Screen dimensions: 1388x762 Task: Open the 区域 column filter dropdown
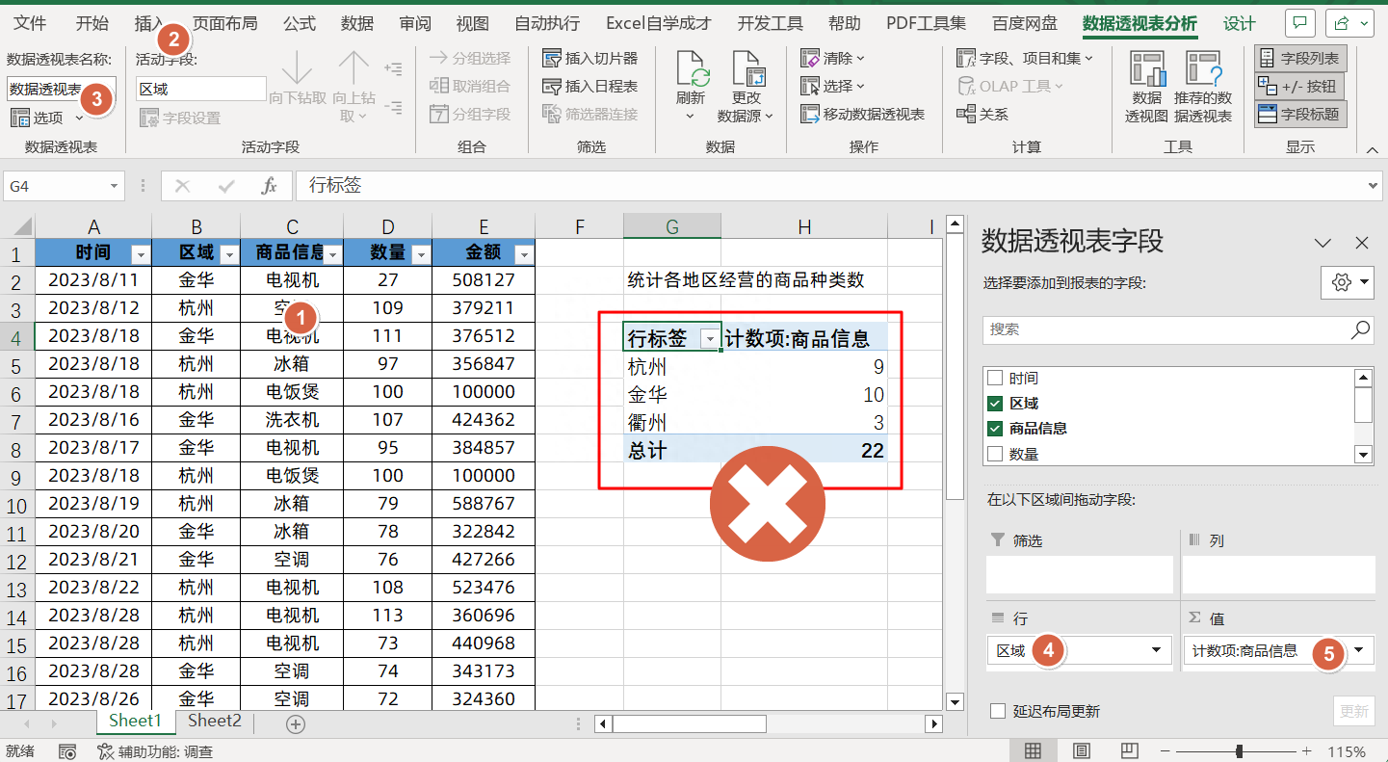[229, 254]
